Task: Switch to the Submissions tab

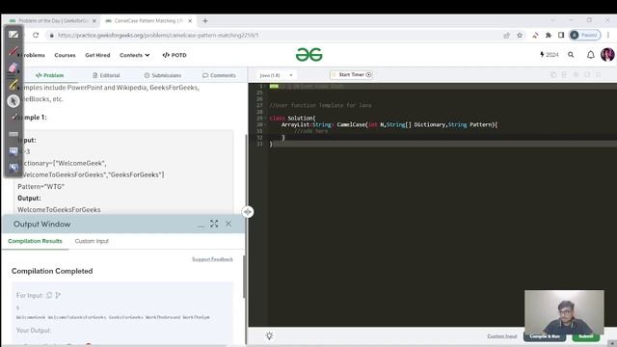Action: click(x=163, y=75)
